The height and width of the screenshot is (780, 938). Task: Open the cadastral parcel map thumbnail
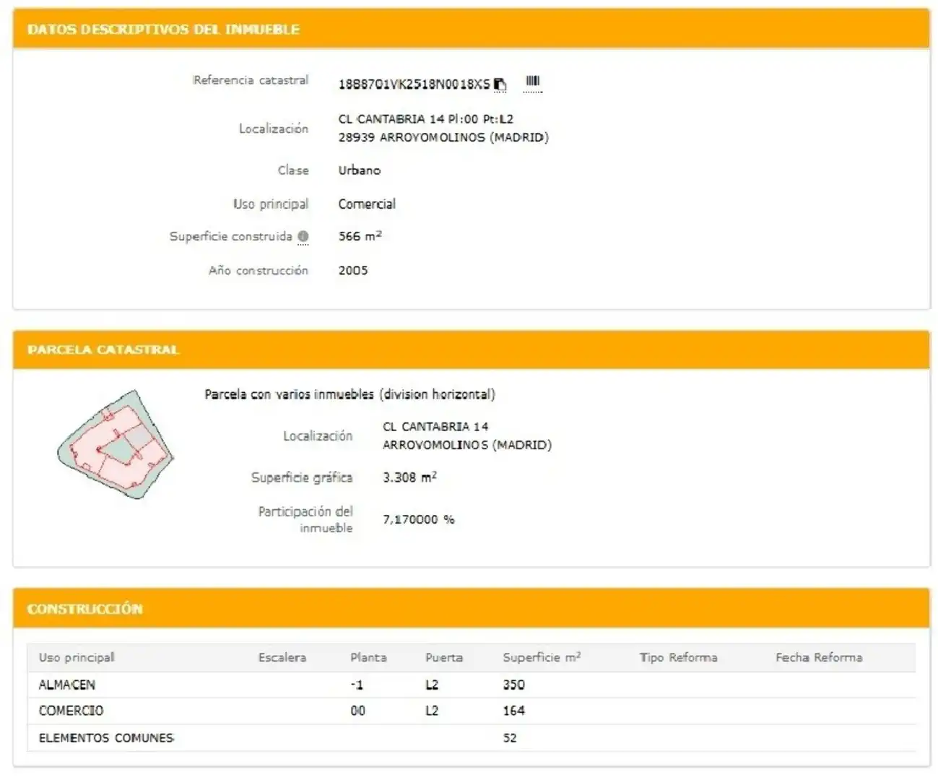[x=116, y=445]
